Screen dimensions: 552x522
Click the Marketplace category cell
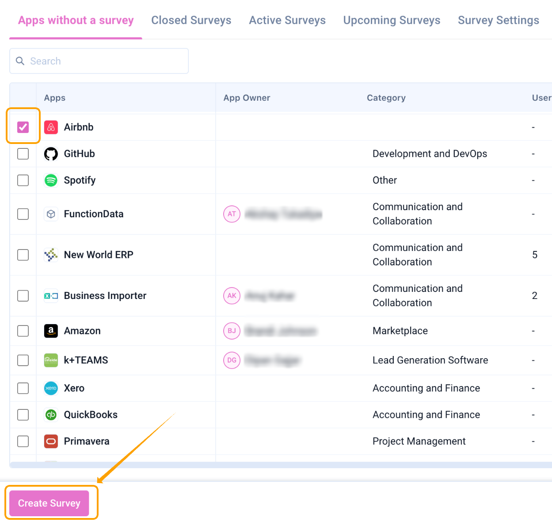coord(400,331)
